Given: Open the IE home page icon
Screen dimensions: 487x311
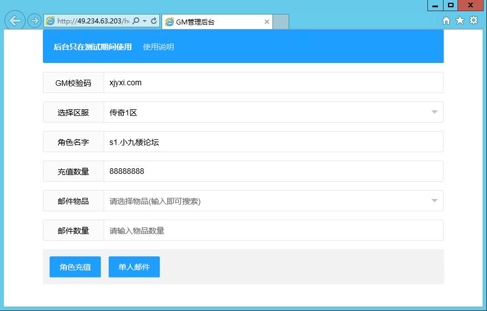Looking at the screenshot, I should [446, 21].
